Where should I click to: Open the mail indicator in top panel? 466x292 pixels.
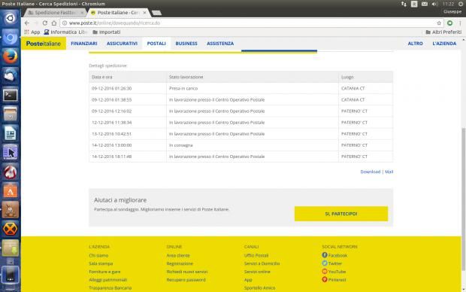click(x=425, y=4)
